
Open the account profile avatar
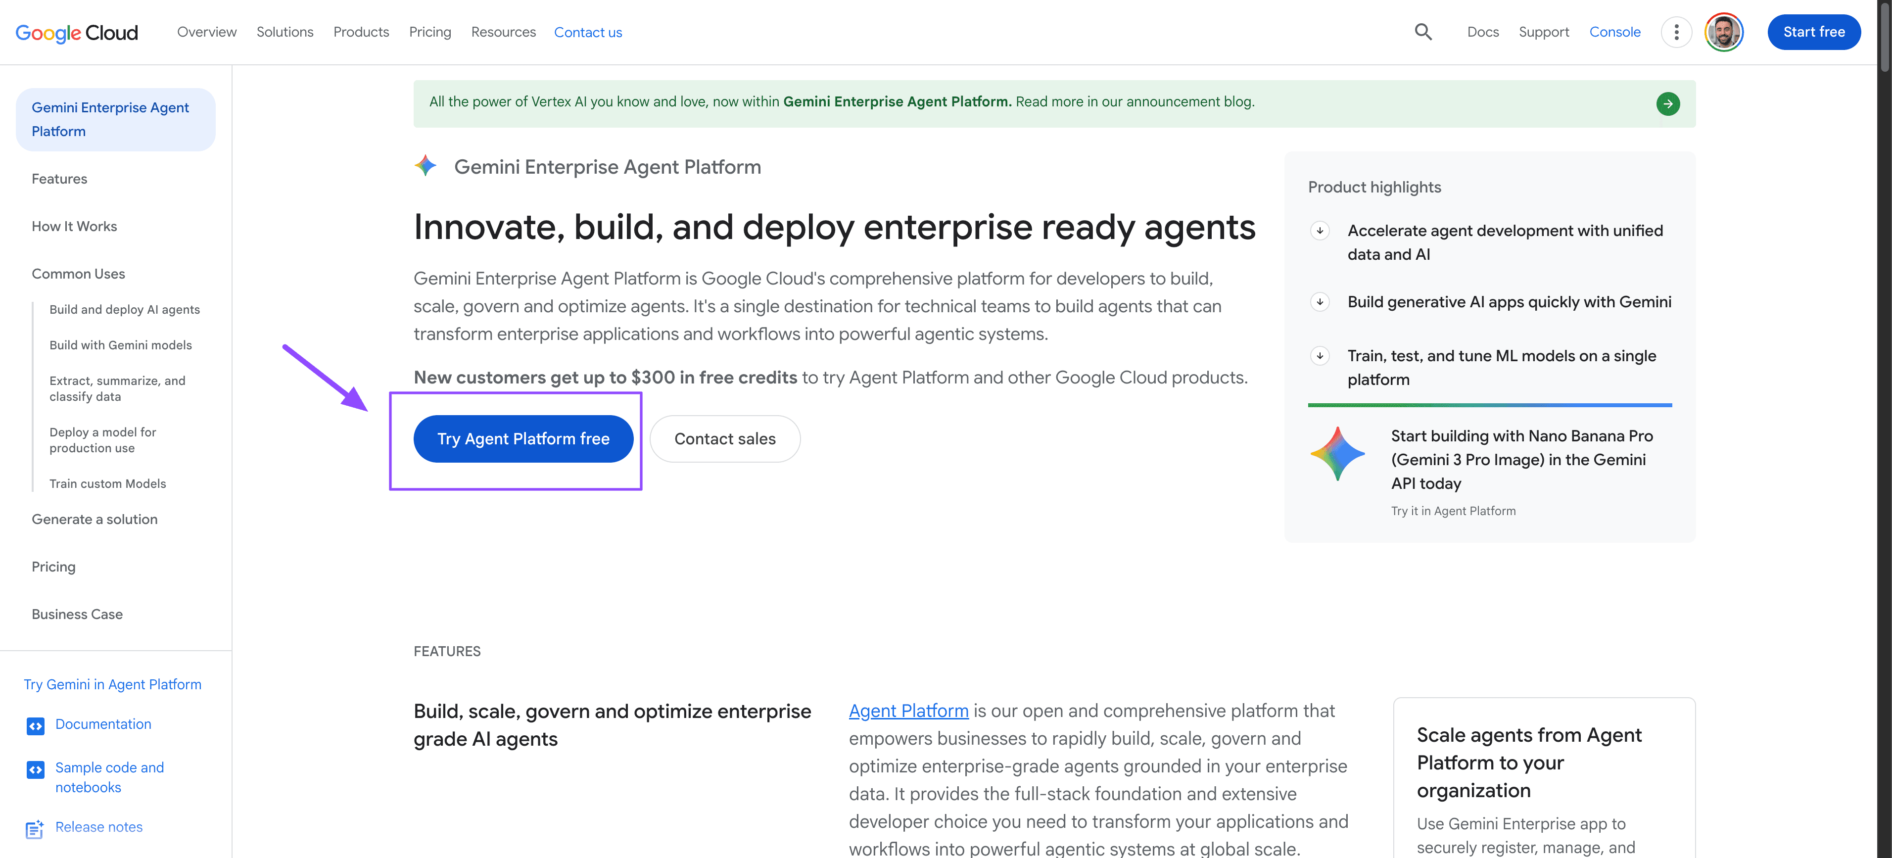[1724, 32]
